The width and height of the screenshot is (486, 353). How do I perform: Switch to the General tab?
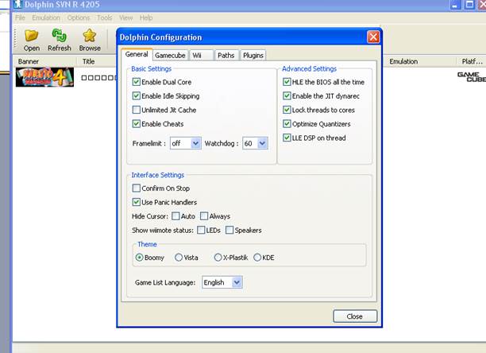click(x=137, y=54)
